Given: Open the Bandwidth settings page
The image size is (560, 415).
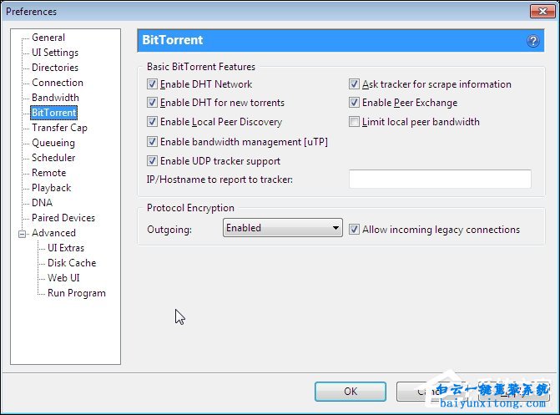Looking at the screenshot, I should point(55,98).
